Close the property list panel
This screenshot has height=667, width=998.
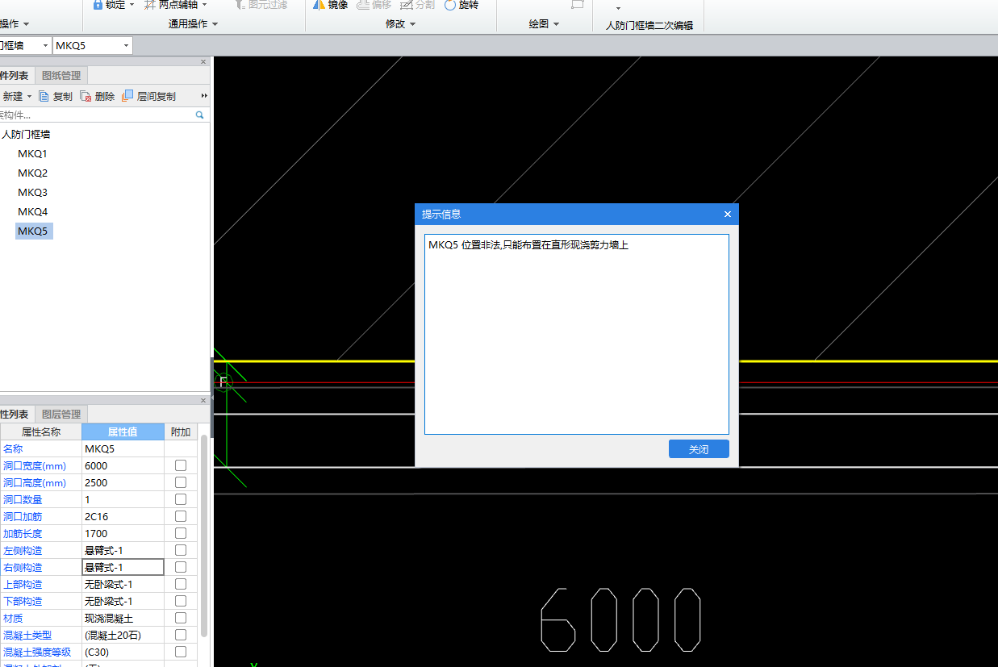203,401
